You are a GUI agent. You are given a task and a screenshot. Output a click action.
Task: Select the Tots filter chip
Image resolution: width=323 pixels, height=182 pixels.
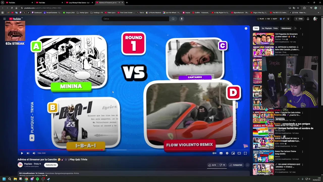click(256, 28)
